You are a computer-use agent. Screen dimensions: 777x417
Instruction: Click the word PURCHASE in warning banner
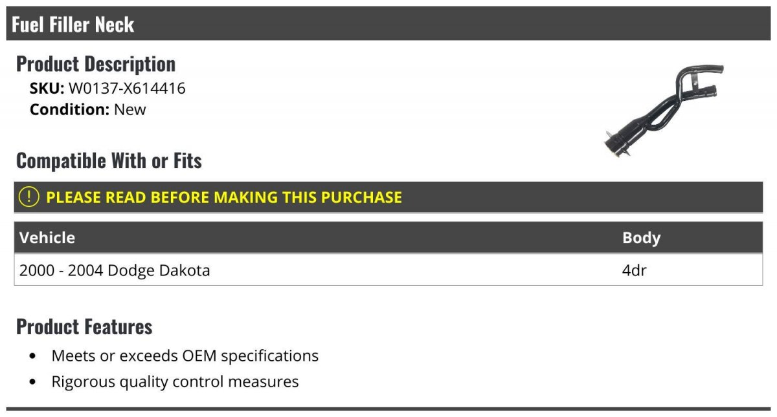pyautogui.click(x=363, y=197)
